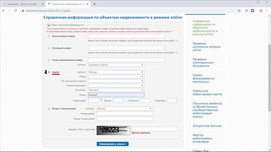Switch to Справочная информация tab
The width and height of the screenshot is (271, 152).
(x=68, y=4)
